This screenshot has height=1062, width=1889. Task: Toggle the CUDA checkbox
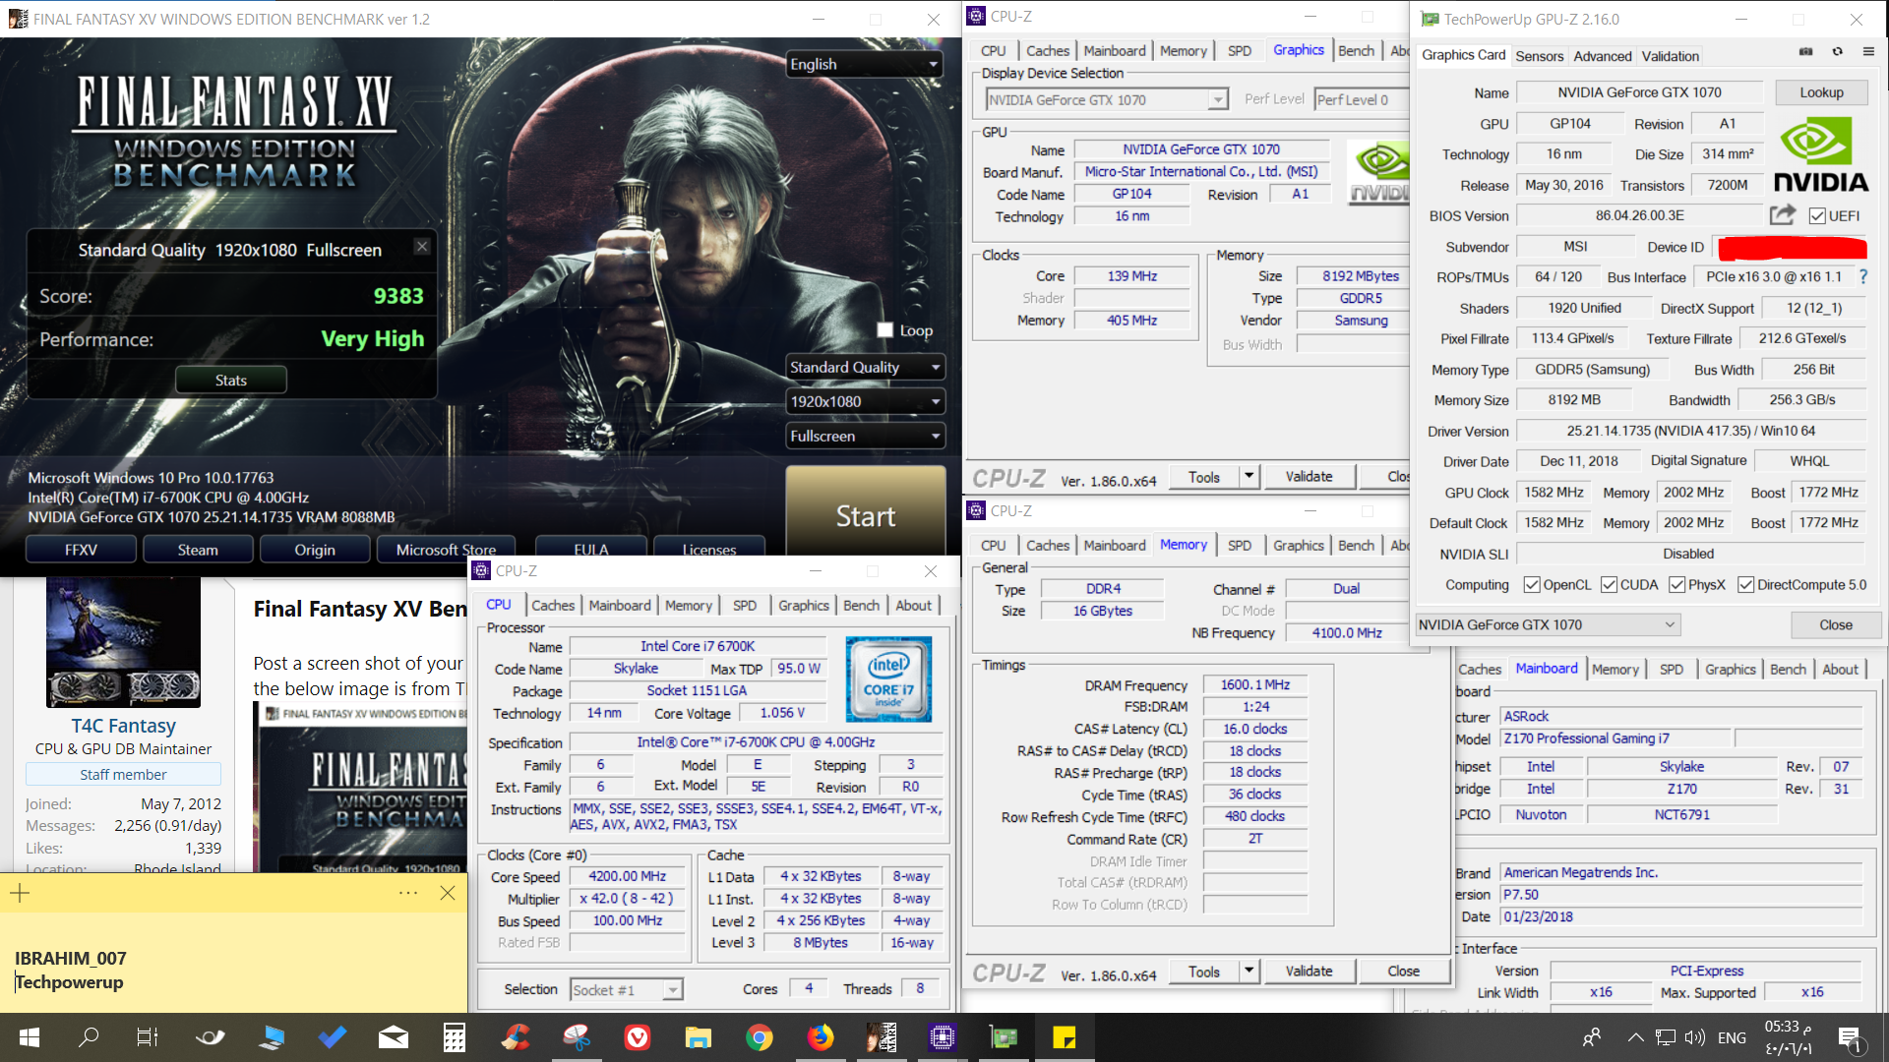pos(1610,585)
